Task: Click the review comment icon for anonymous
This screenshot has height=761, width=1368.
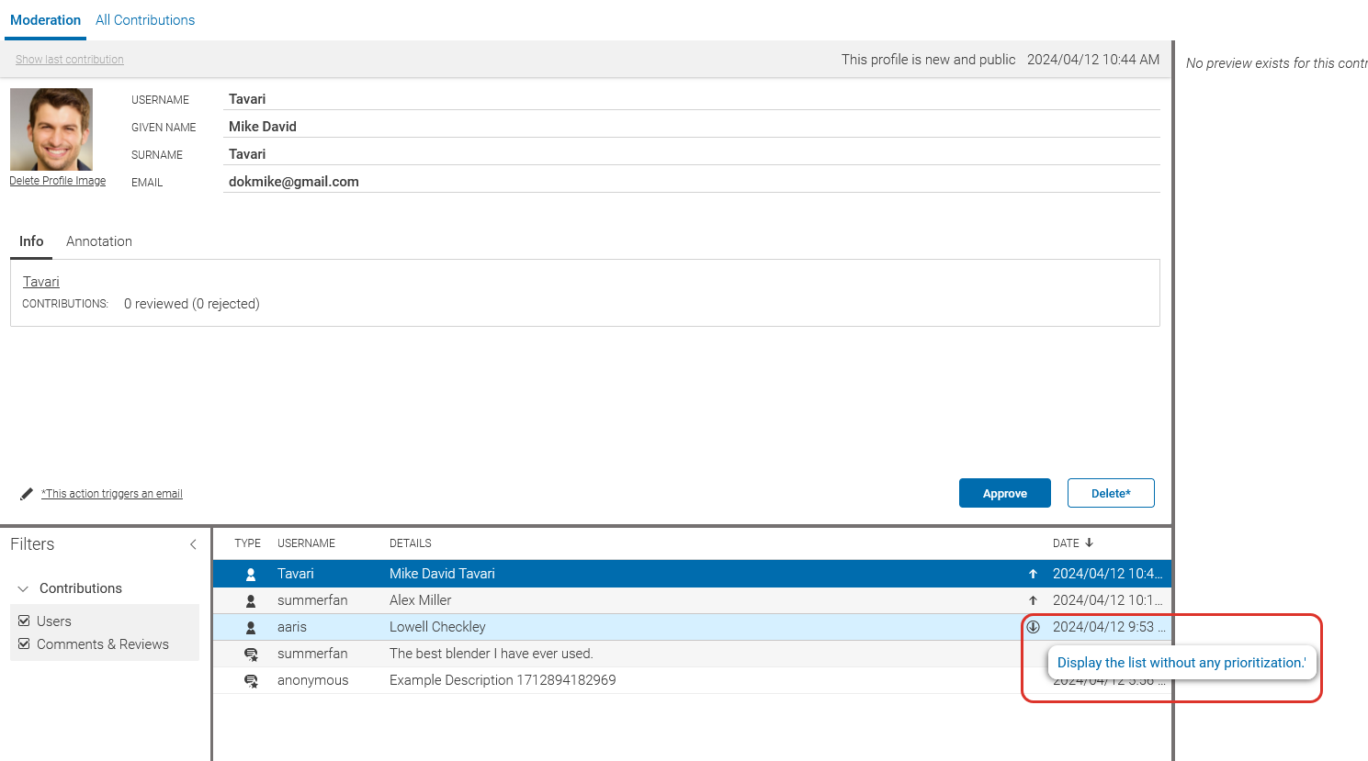Action: point(250,680)
